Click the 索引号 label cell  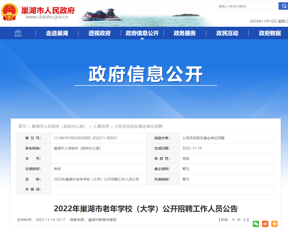click(x=34, y=138)
